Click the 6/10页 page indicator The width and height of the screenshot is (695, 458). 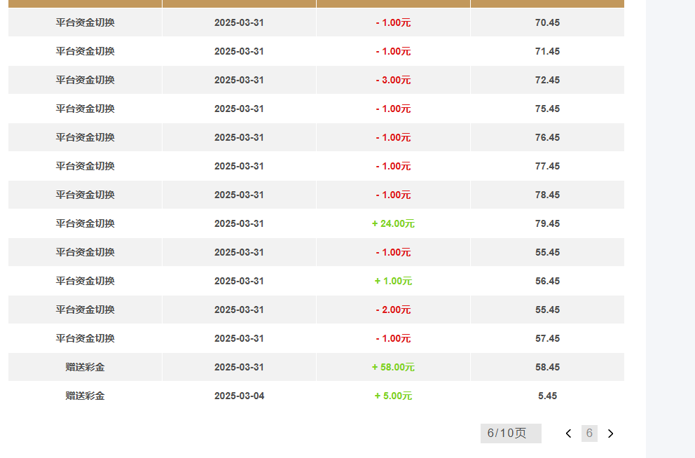[x=510, y=433]
